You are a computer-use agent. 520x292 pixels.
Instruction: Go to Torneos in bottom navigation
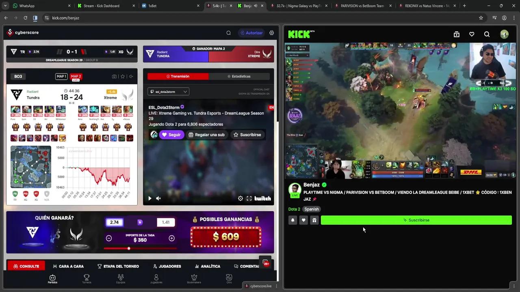tap(87, 279)
